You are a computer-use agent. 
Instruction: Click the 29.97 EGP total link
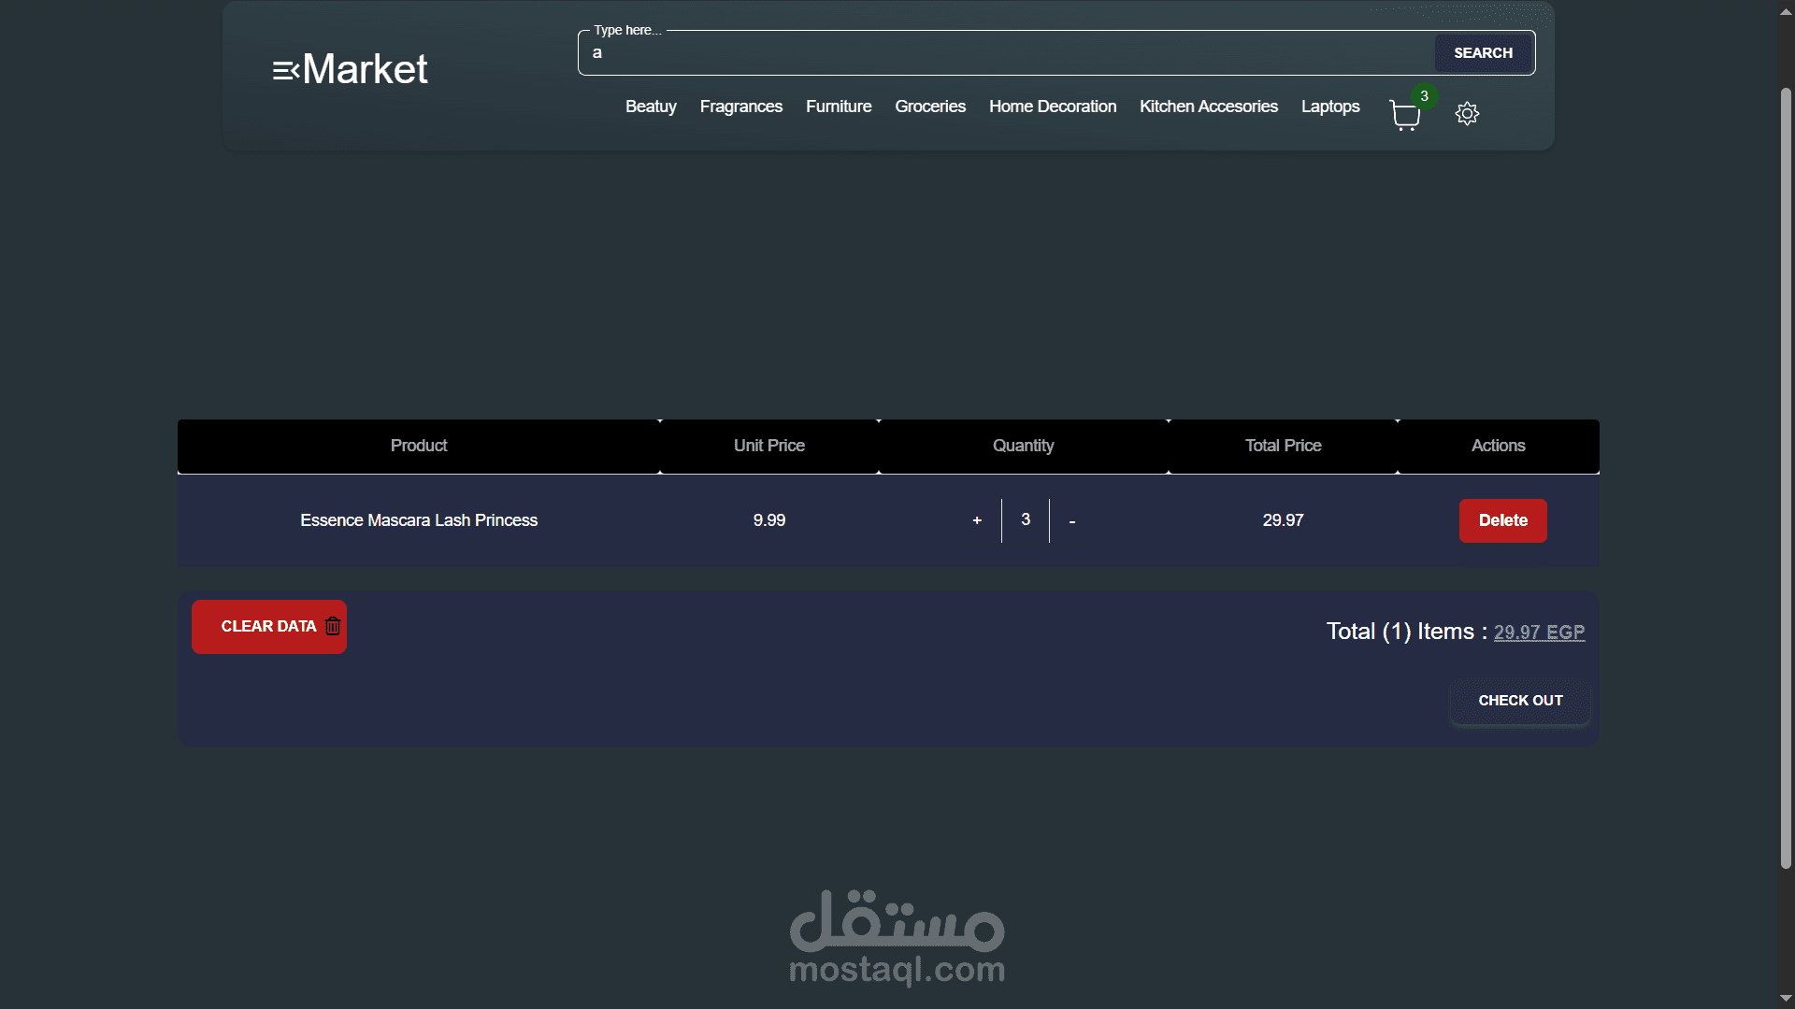1539,632
